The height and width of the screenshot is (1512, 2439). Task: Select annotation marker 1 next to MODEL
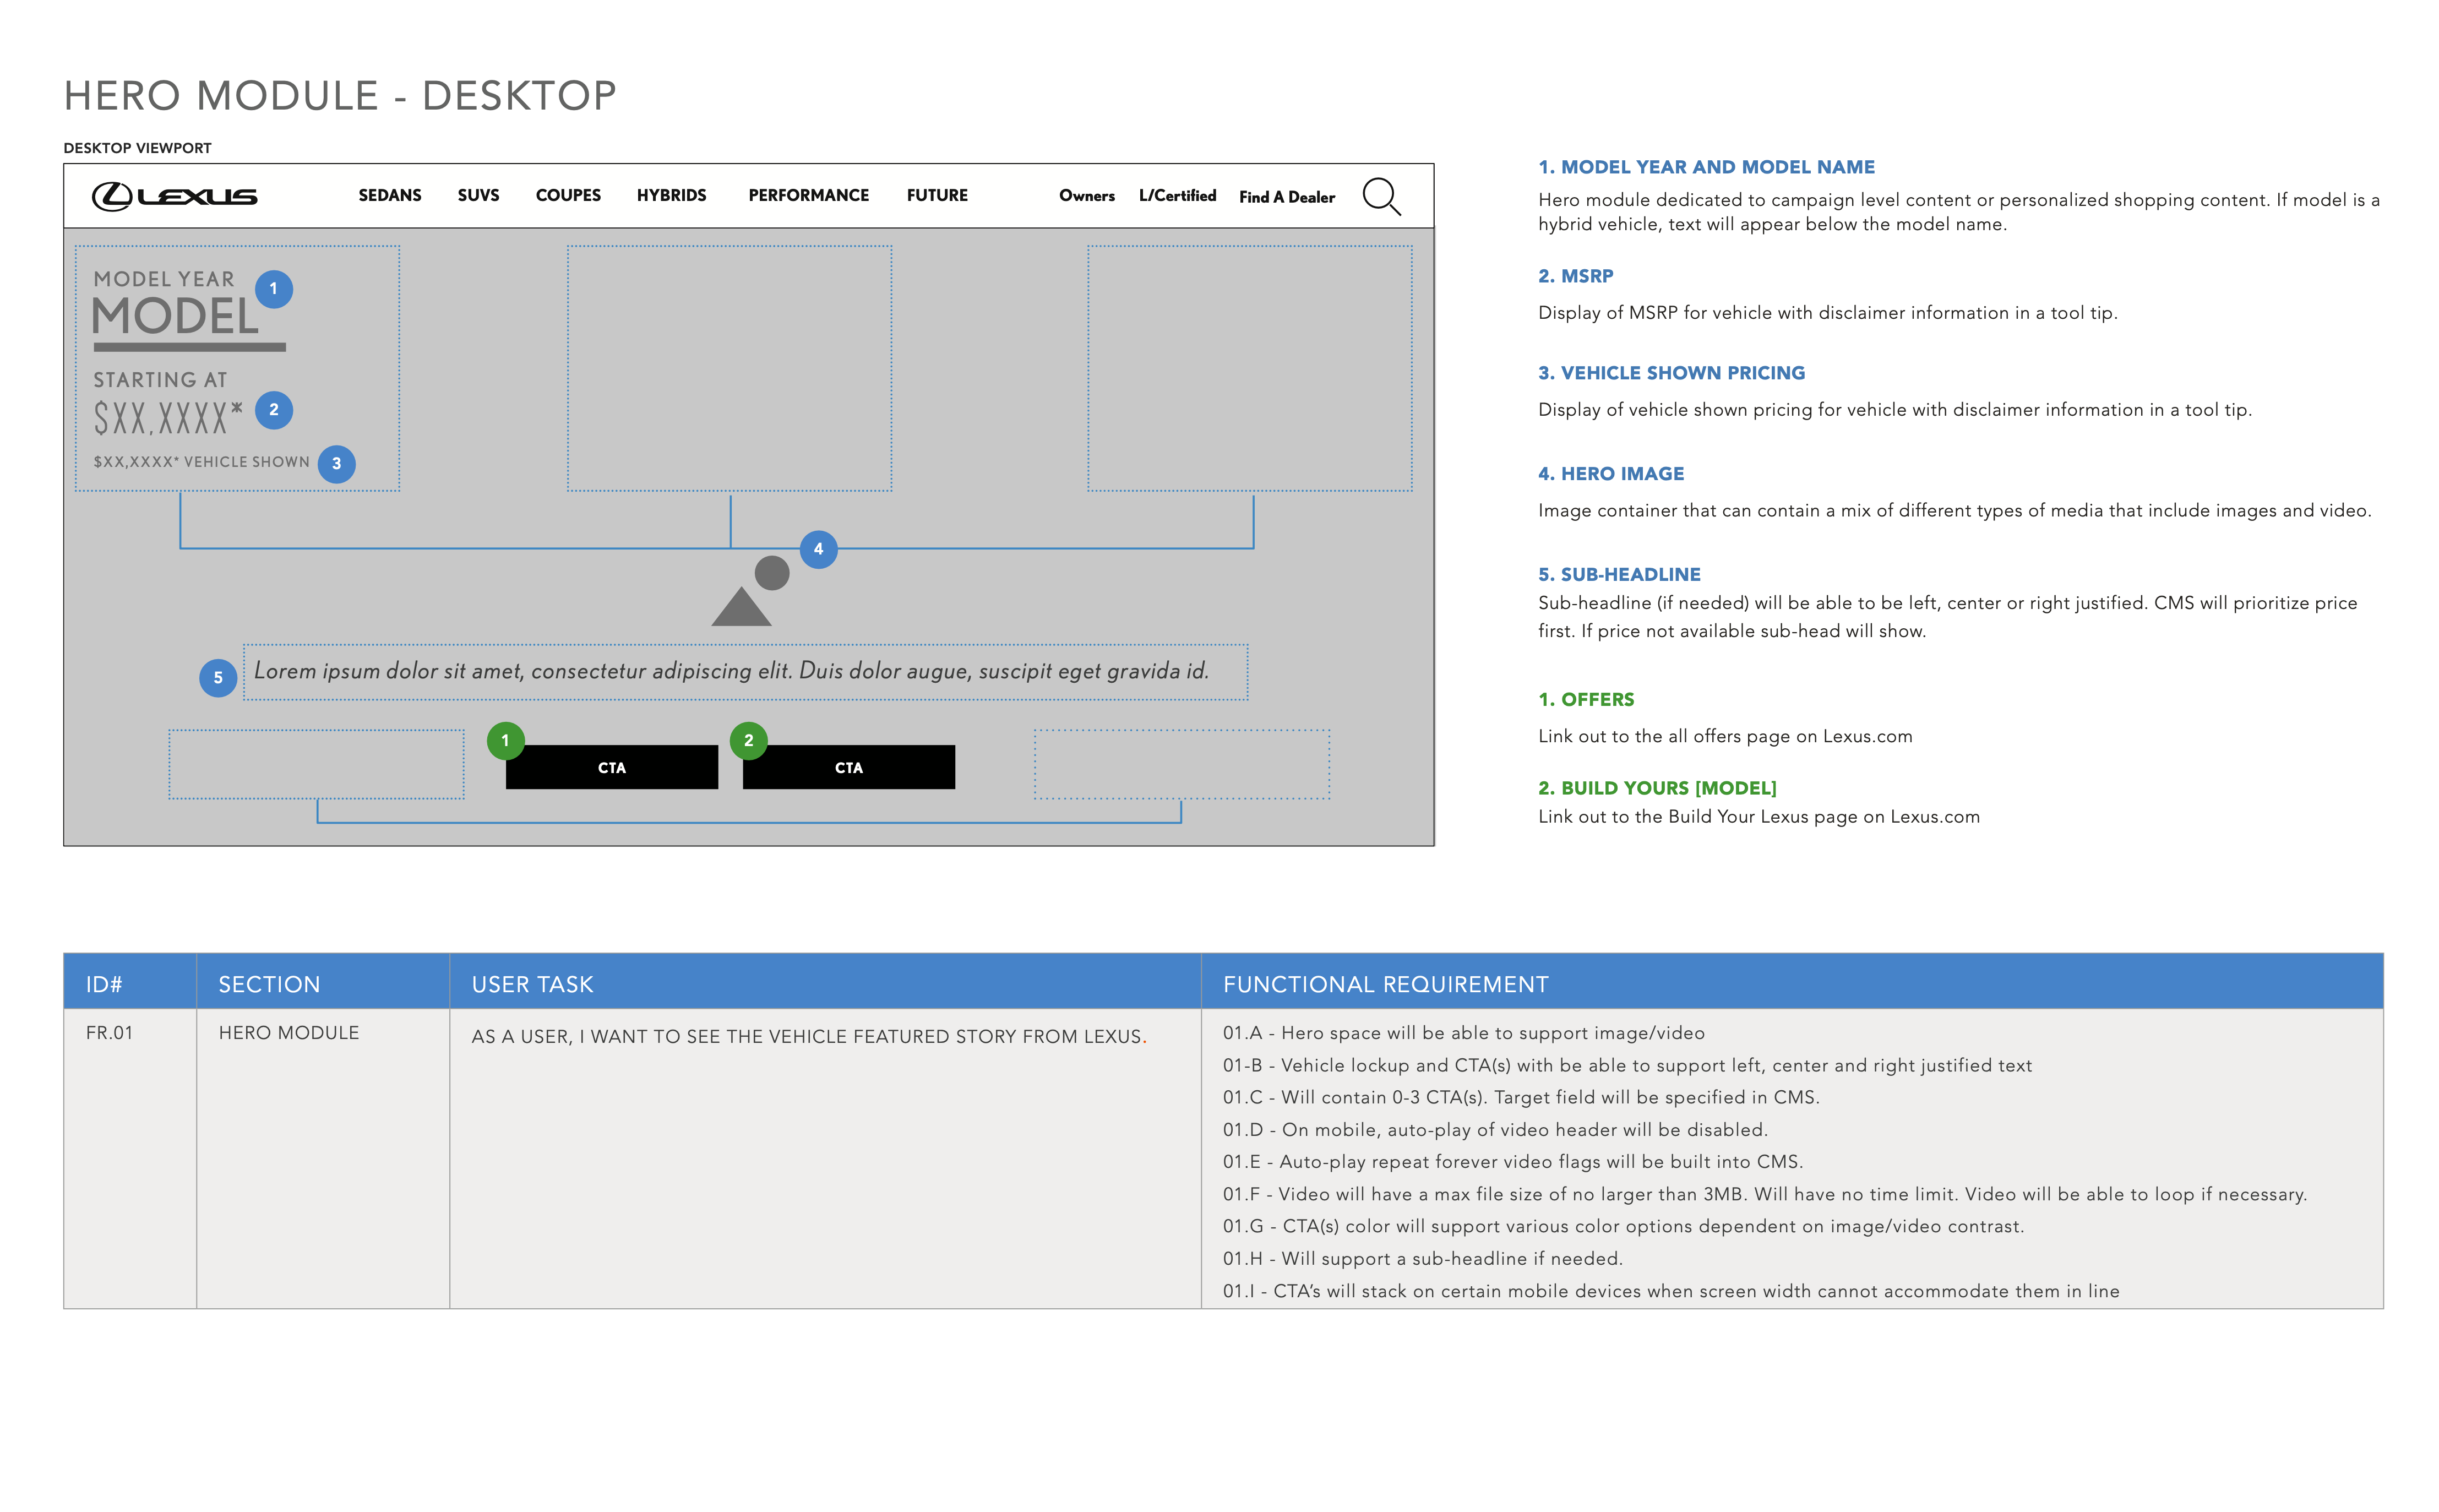click(x=274, y=289)
